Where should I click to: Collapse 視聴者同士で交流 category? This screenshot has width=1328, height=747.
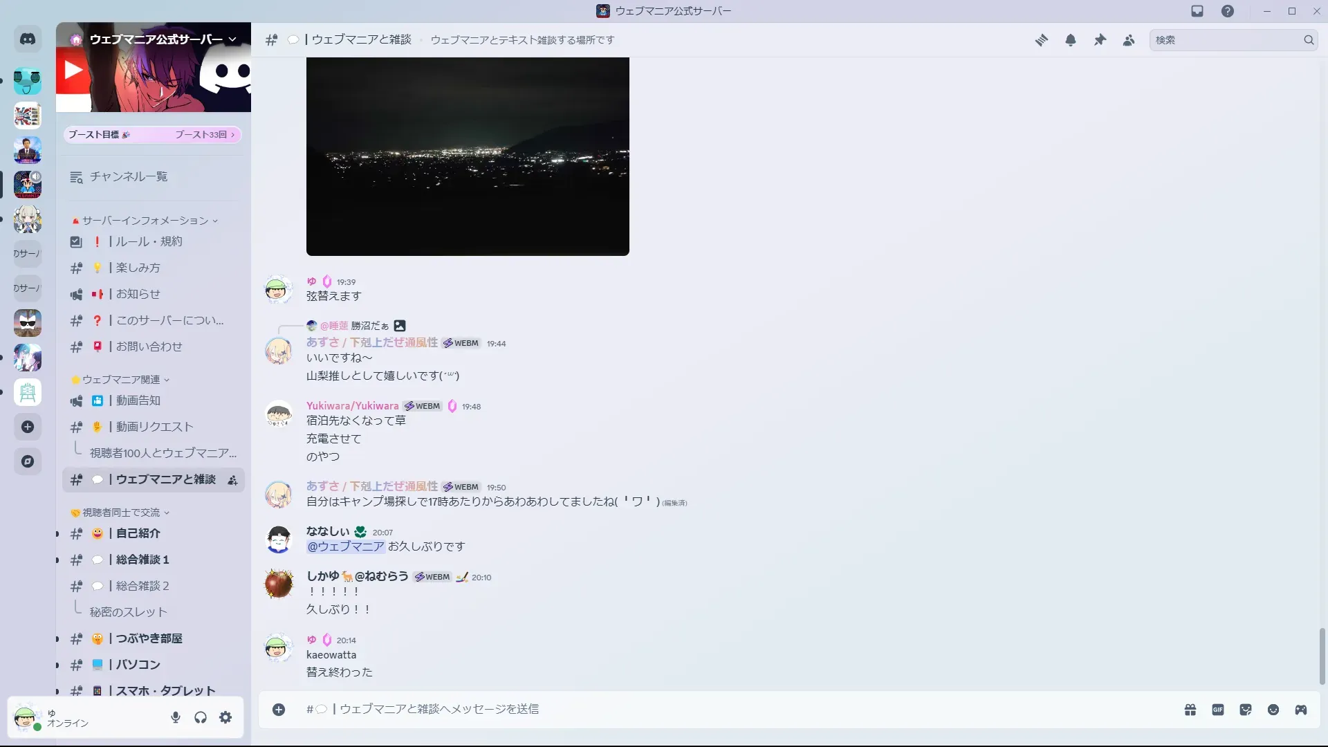pos(121,513)
